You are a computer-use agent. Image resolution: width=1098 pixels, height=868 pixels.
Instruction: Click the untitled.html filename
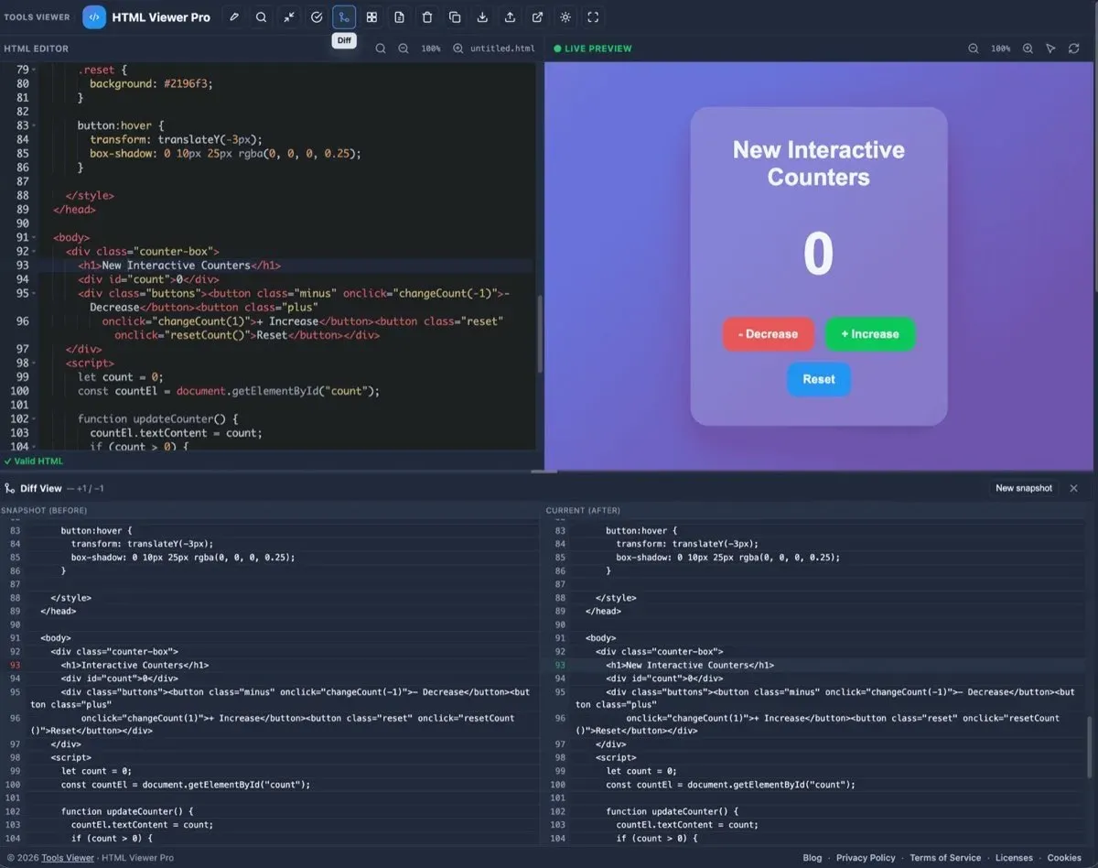502,49
